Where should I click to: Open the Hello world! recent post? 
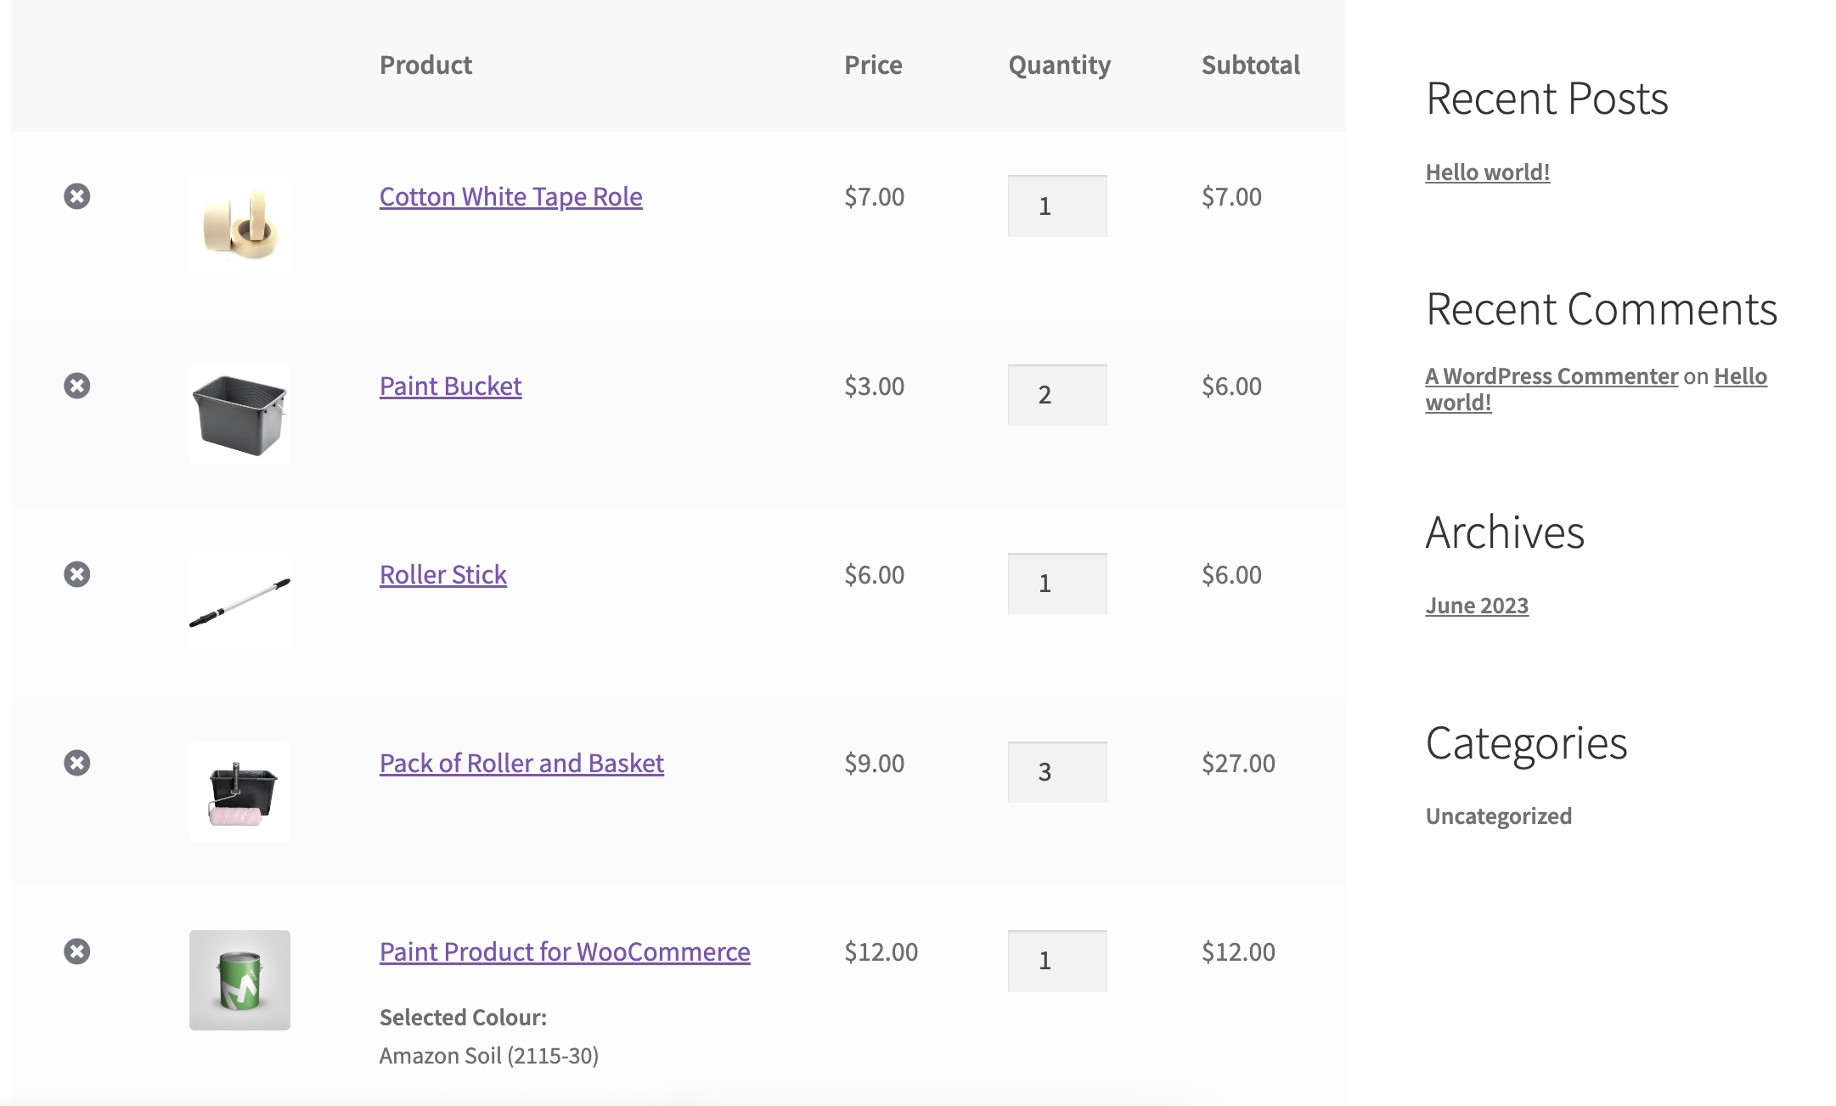tap(1487, 172)
